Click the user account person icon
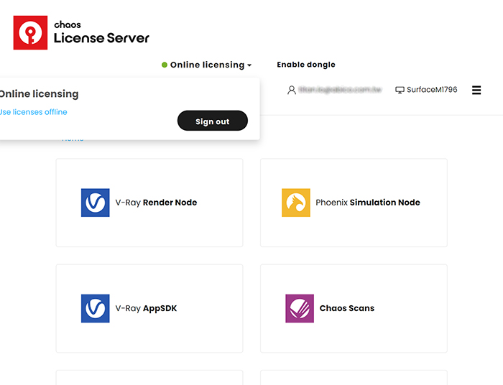The width and height of the screenshot is (503, 385). pyautogui.click(x=292, y=91)
